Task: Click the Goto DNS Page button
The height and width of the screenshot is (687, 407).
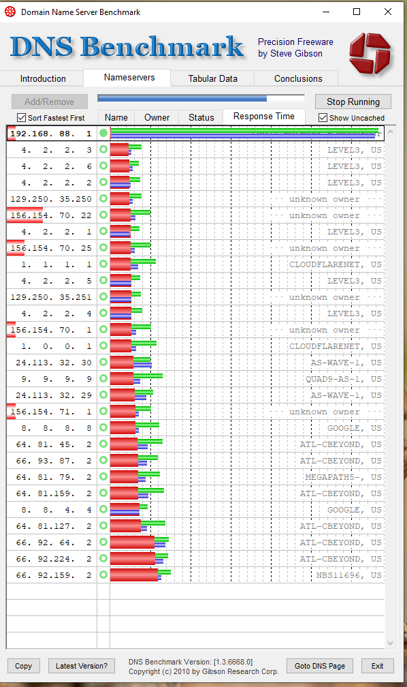Action: (x=320, y=666)
